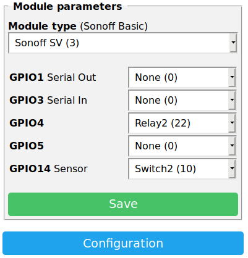The width and height of the screenshot is (248, 258).
Task: Click the arrow of GPIO1 Serial Out selector
Action: 232,77
